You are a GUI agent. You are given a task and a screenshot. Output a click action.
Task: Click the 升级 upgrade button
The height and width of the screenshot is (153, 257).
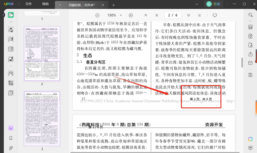[x=213, y=4]
